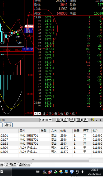Click the horizontal scrollbar of orders table
103x177 pixels.
click(x=44, y=160)
